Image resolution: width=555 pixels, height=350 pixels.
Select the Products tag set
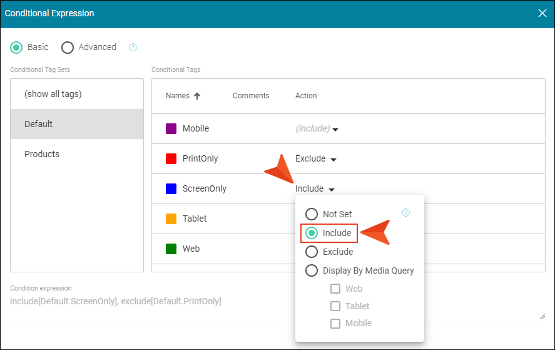click(77, 154)
